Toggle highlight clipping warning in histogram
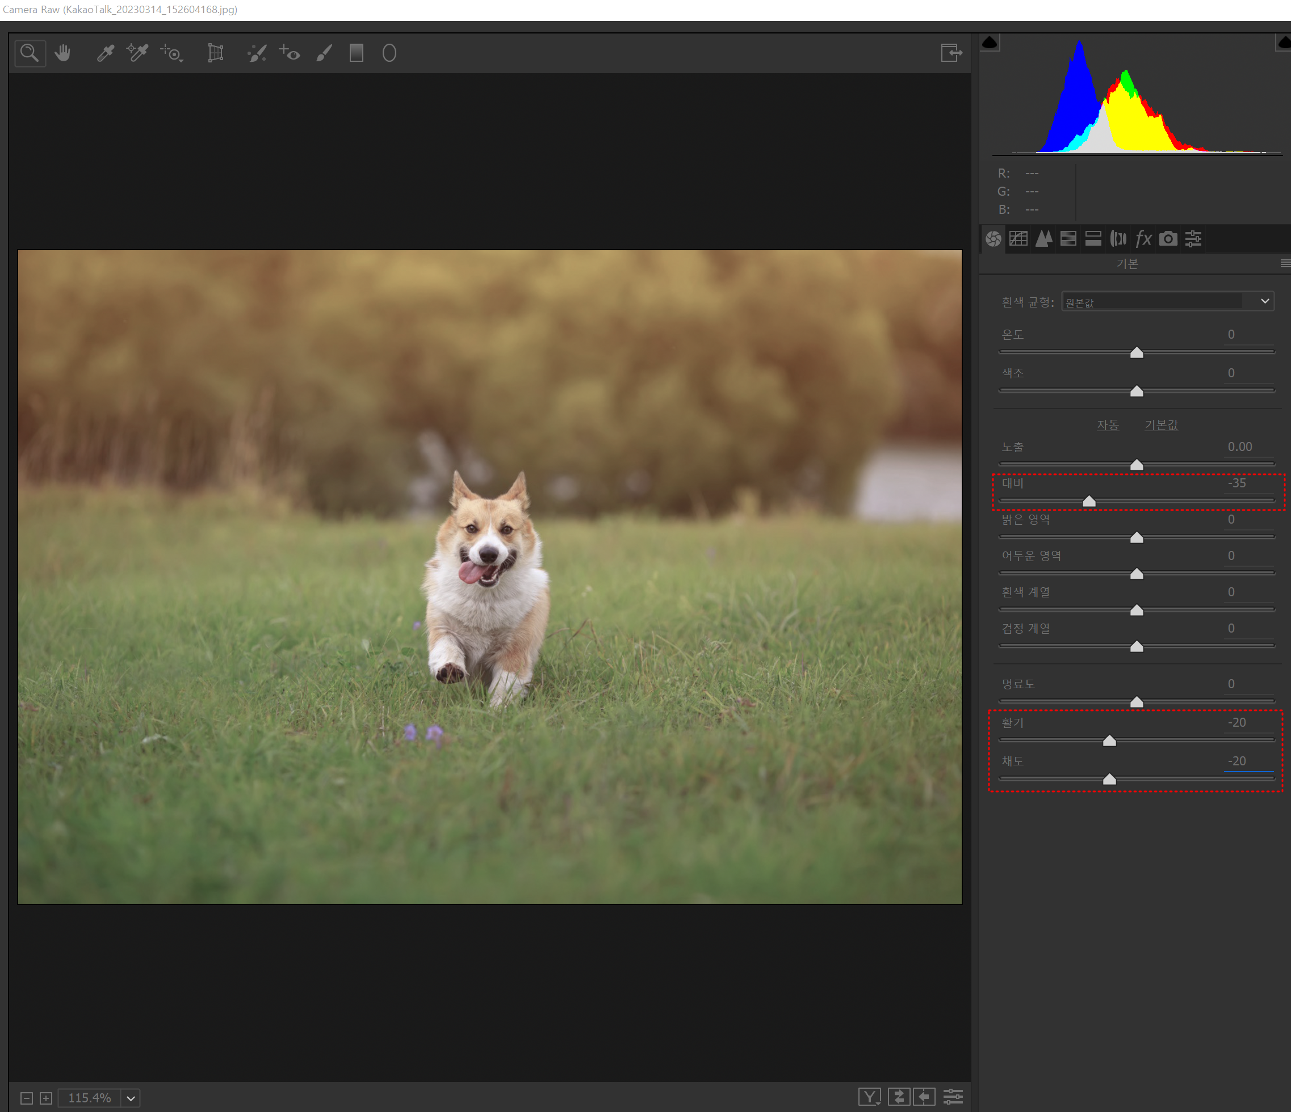The height and width of the screenshot is (1112, 1291). 1284,43
